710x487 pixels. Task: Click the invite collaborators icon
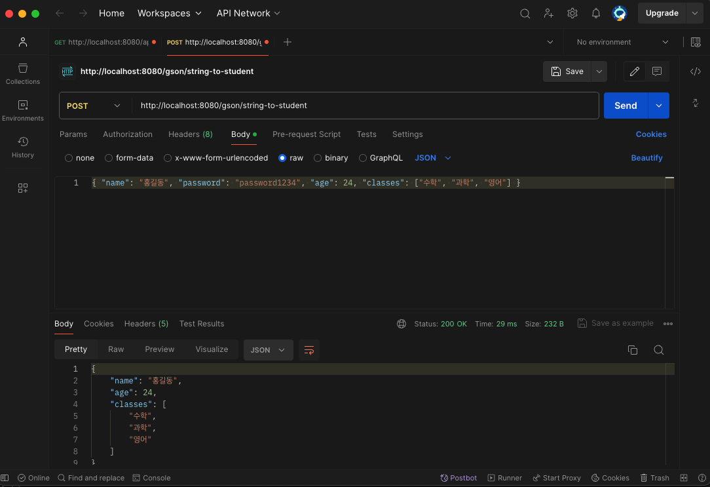point(549,14)
